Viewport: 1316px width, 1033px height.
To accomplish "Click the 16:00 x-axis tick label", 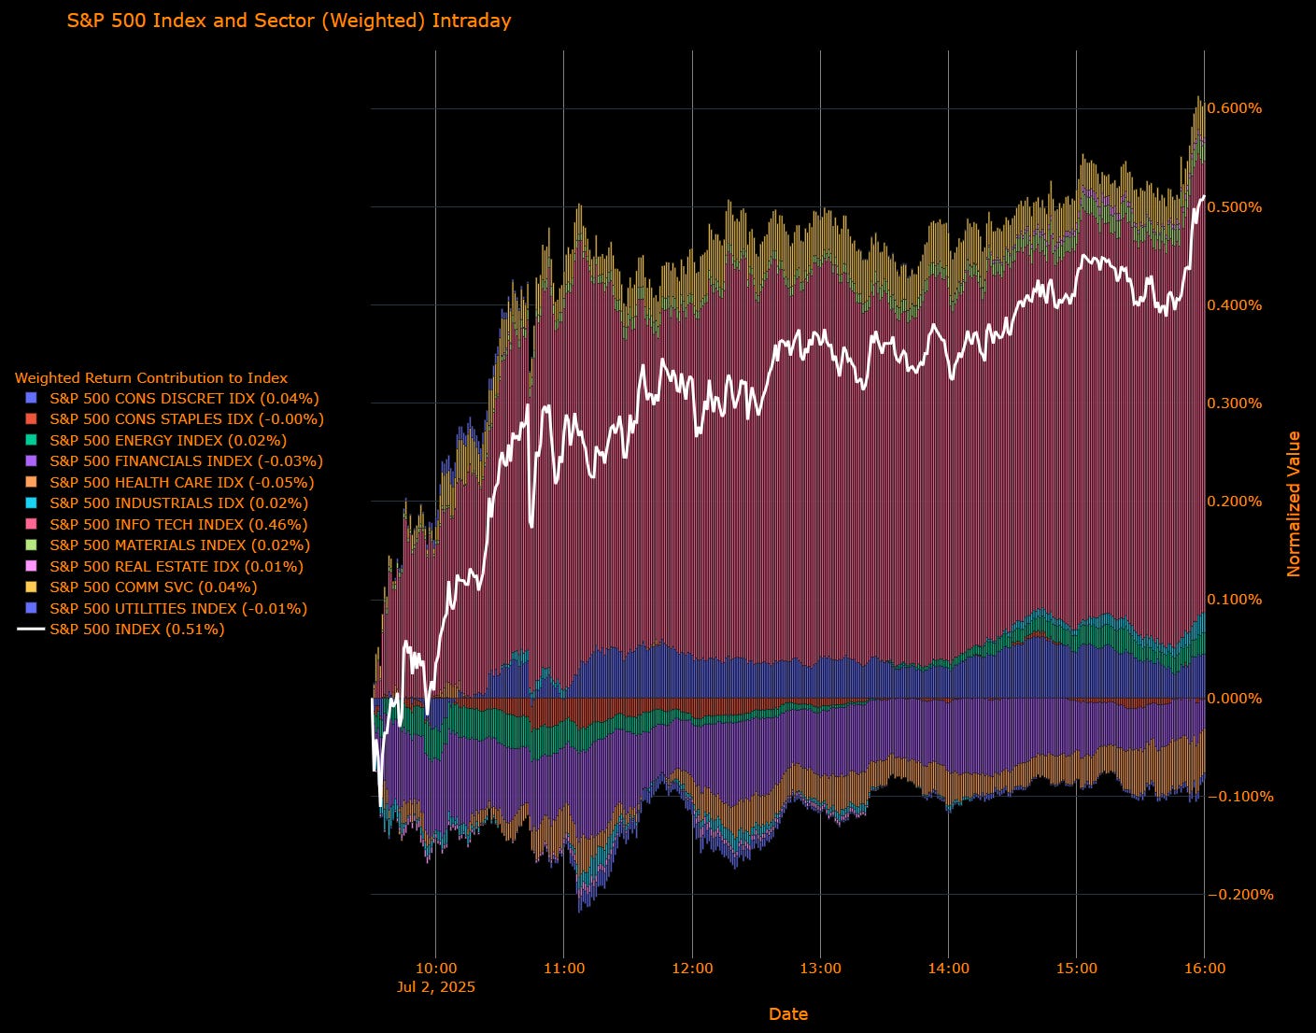I will [x=1205, y=969].
